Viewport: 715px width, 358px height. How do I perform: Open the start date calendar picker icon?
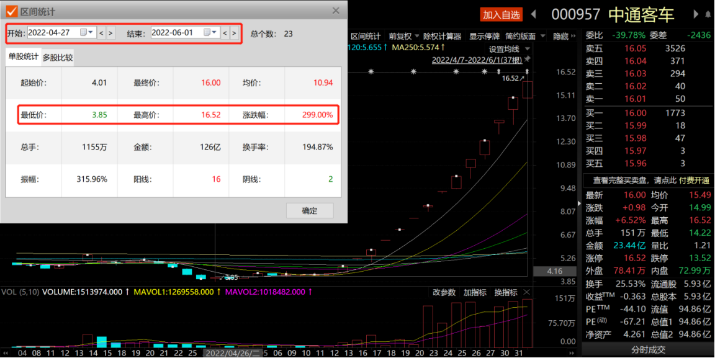(86, 32)
